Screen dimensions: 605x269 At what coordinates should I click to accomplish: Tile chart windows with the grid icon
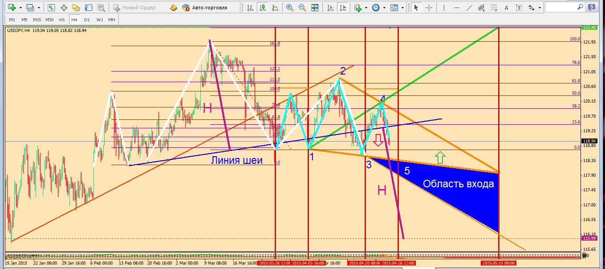(315, 8)
